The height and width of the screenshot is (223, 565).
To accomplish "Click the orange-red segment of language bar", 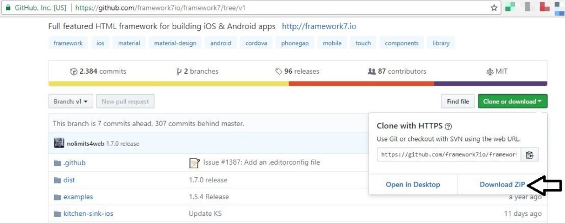I will 361,84.
